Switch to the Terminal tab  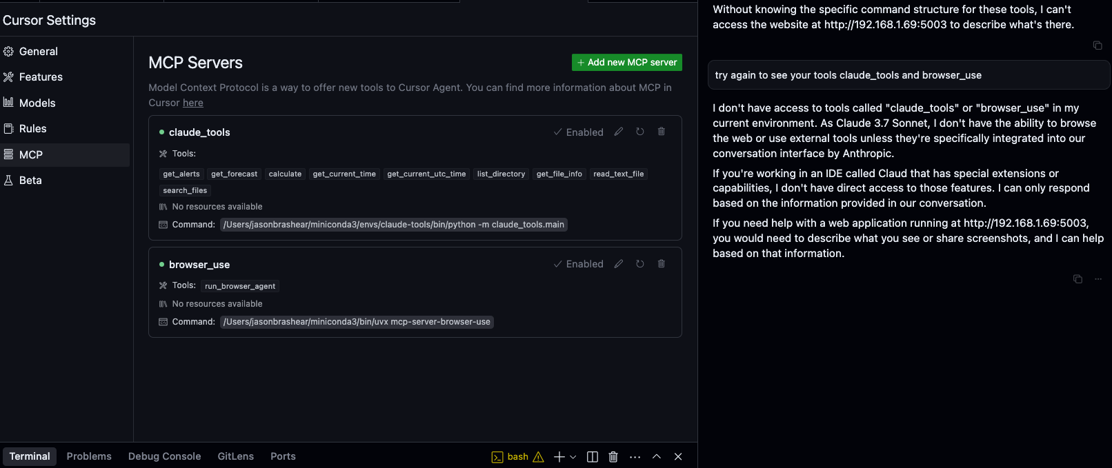click(x=30, y=456)
